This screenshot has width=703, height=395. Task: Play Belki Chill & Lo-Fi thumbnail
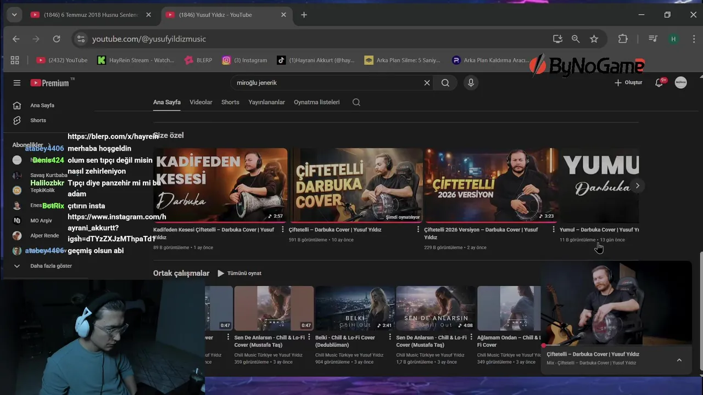(x=354, y=308)
